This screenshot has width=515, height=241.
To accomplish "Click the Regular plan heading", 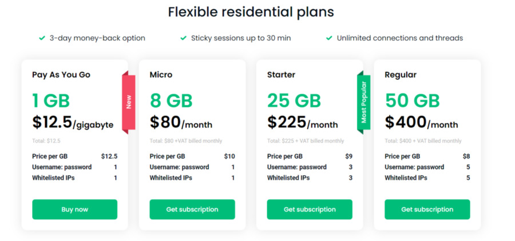I will (401, 75).
